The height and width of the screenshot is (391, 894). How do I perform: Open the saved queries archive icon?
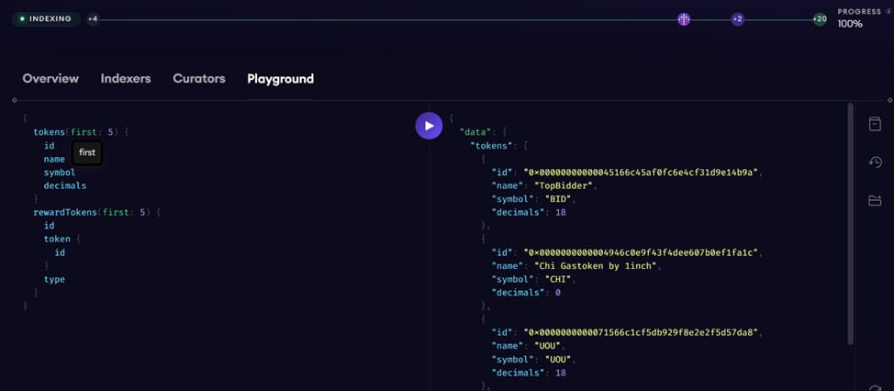click(875, 125)
